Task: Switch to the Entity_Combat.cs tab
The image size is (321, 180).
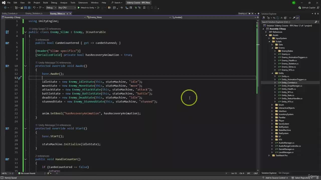Action: [x=10, y=13]
